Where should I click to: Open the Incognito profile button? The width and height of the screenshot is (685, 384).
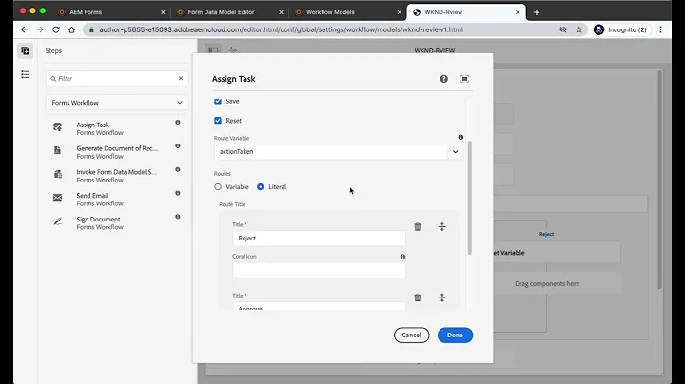pyautogui.click(x=620, y=29)
